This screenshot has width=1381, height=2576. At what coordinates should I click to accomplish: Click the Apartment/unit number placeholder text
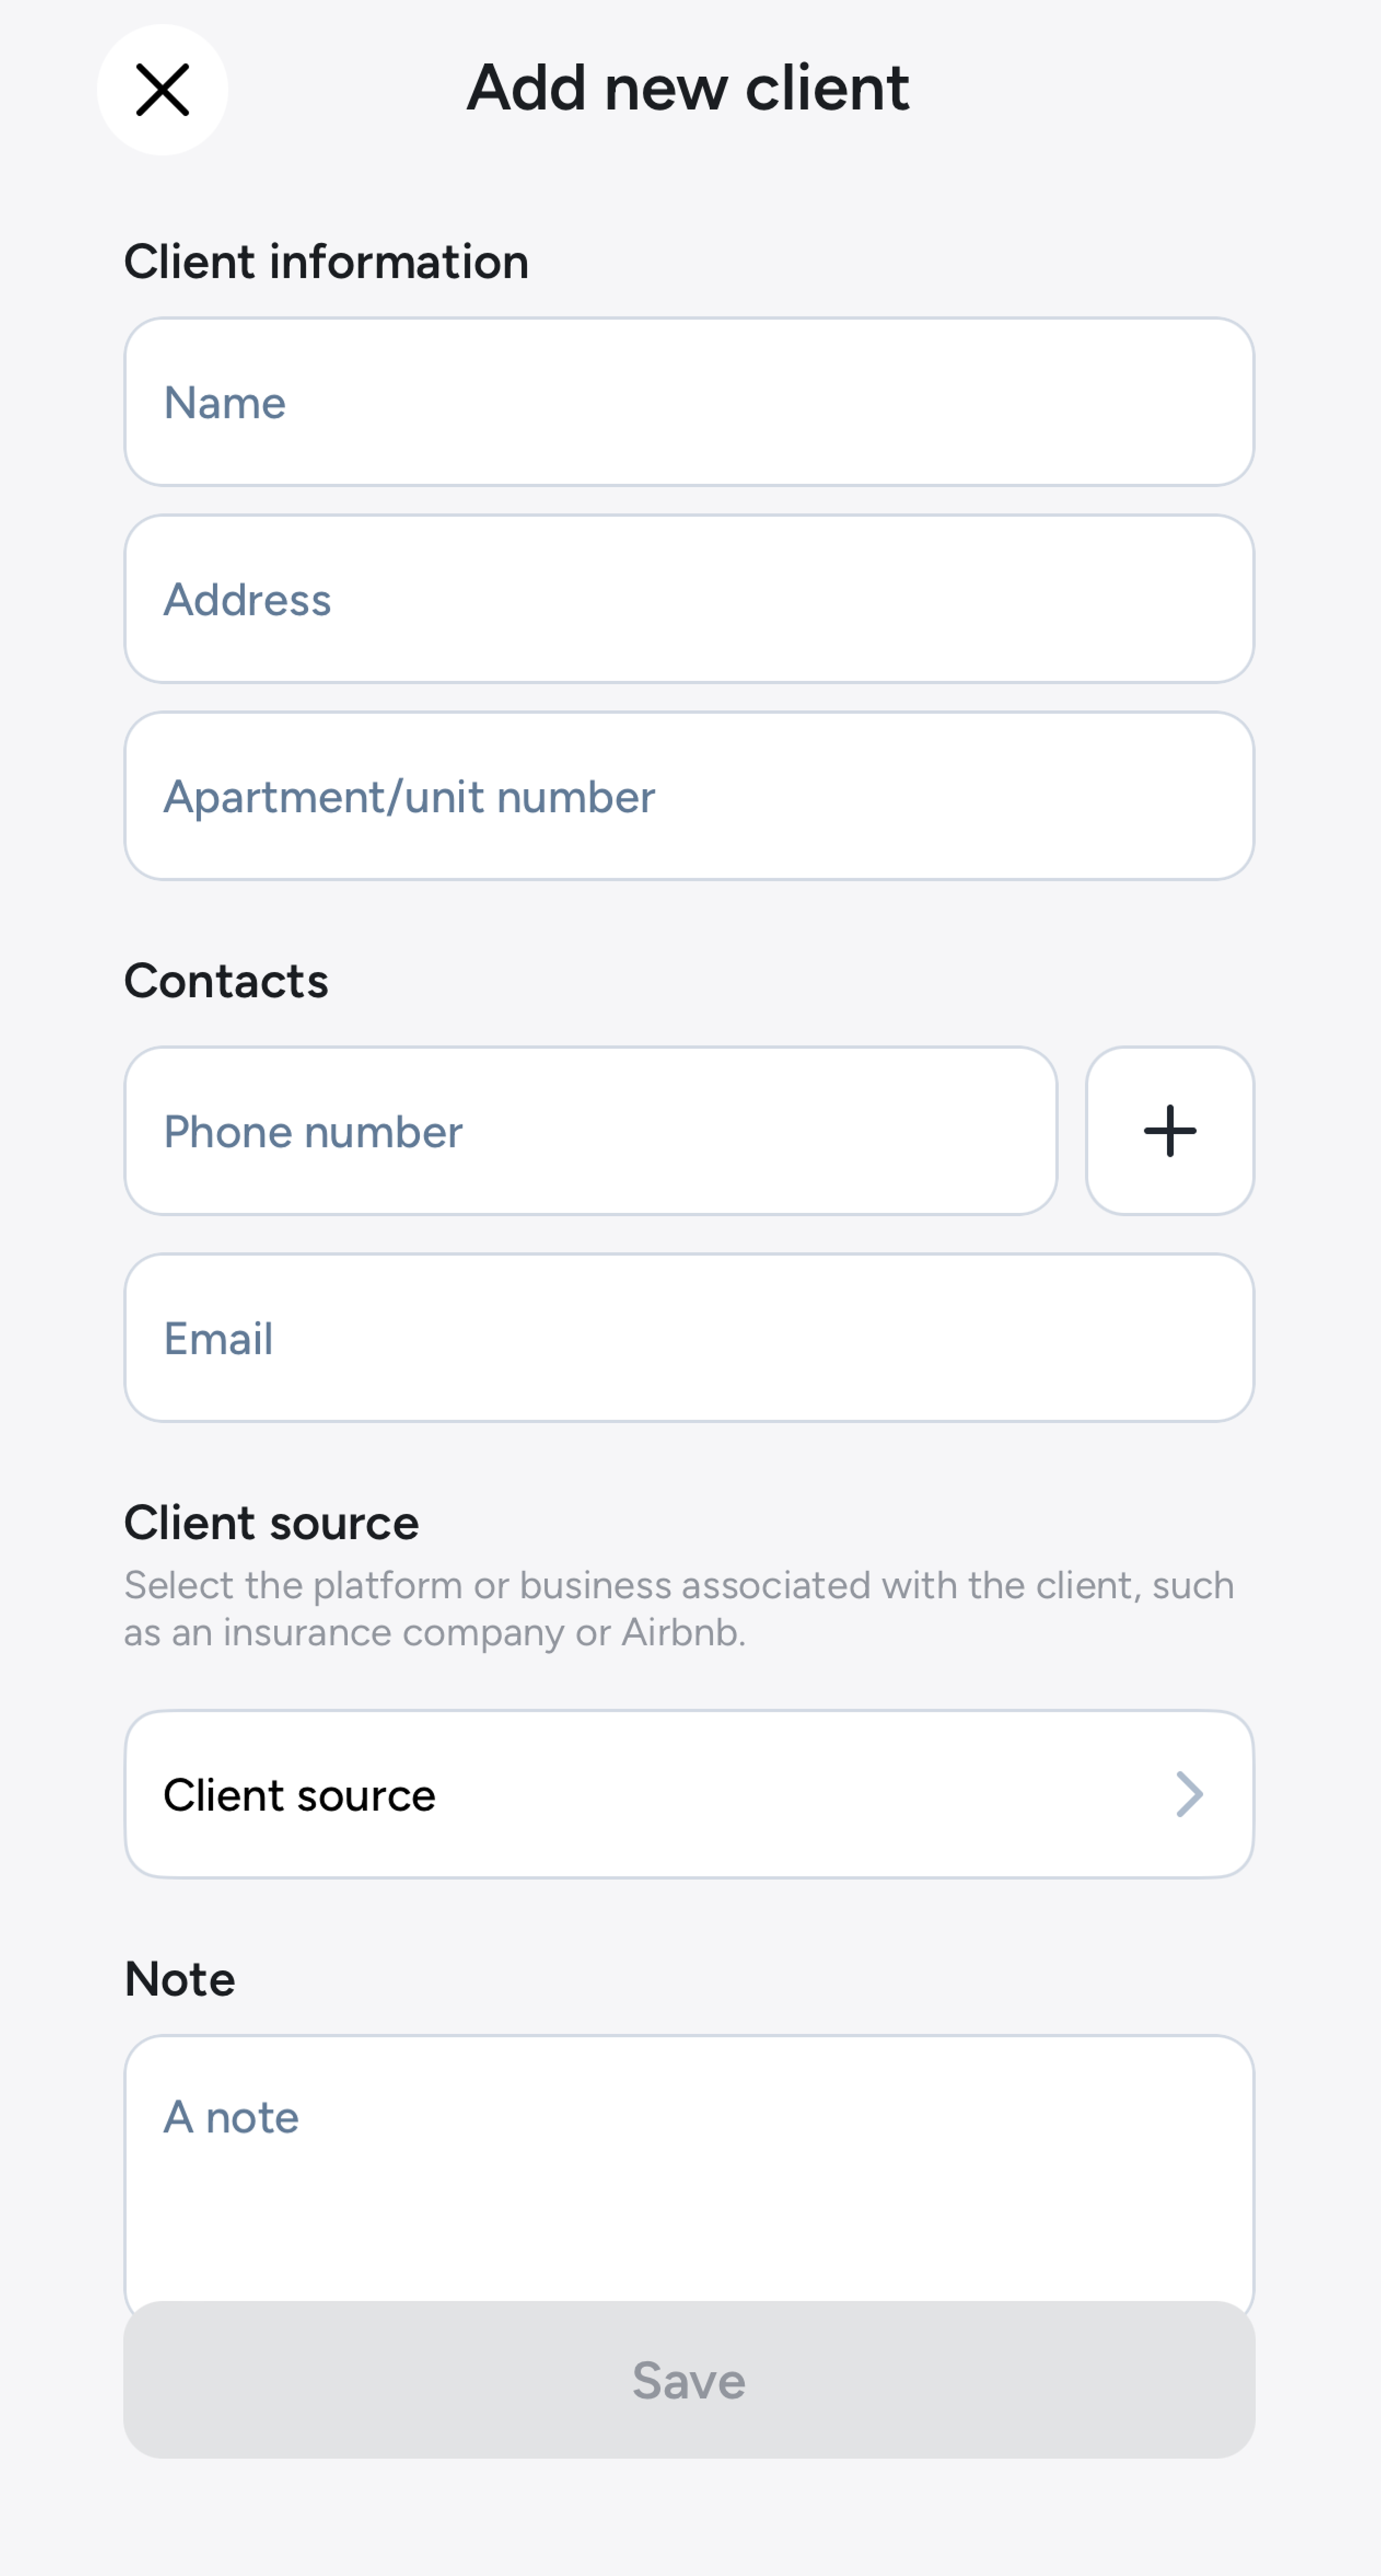(x=410, y=798)
